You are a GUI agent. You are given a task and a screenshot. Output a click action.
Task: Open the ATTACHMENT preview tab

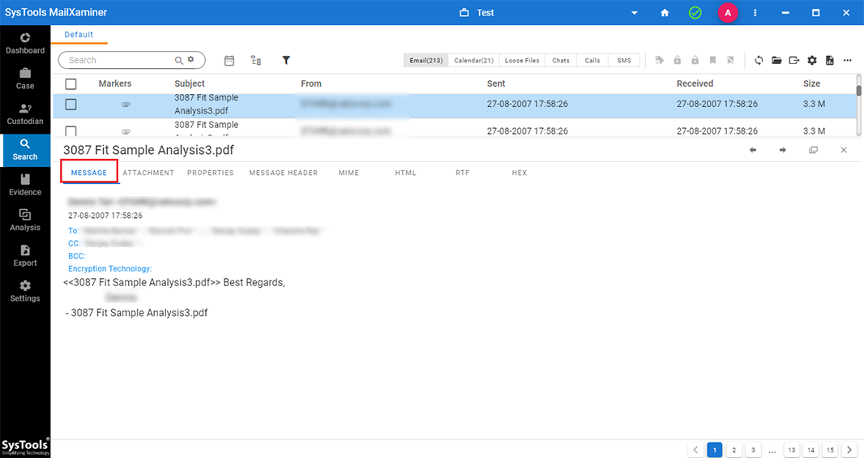(x=148, y=173)
